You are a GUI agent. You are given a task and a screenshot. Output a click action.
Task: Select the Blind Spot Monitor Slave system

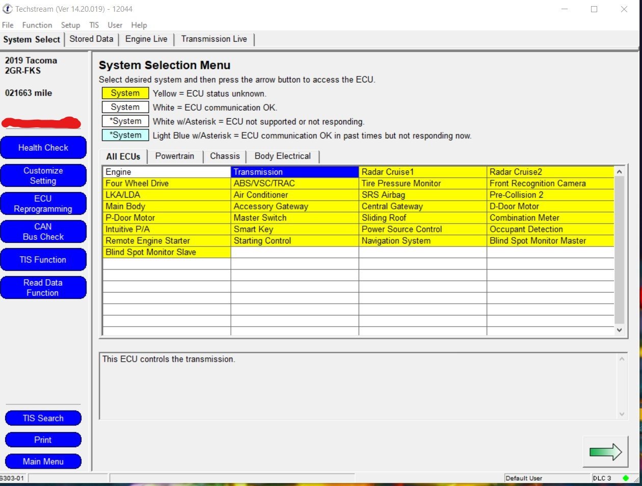click(167, 252)
